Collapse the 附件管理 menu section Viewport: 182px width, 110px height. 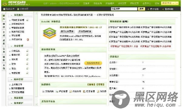point(20,79)
